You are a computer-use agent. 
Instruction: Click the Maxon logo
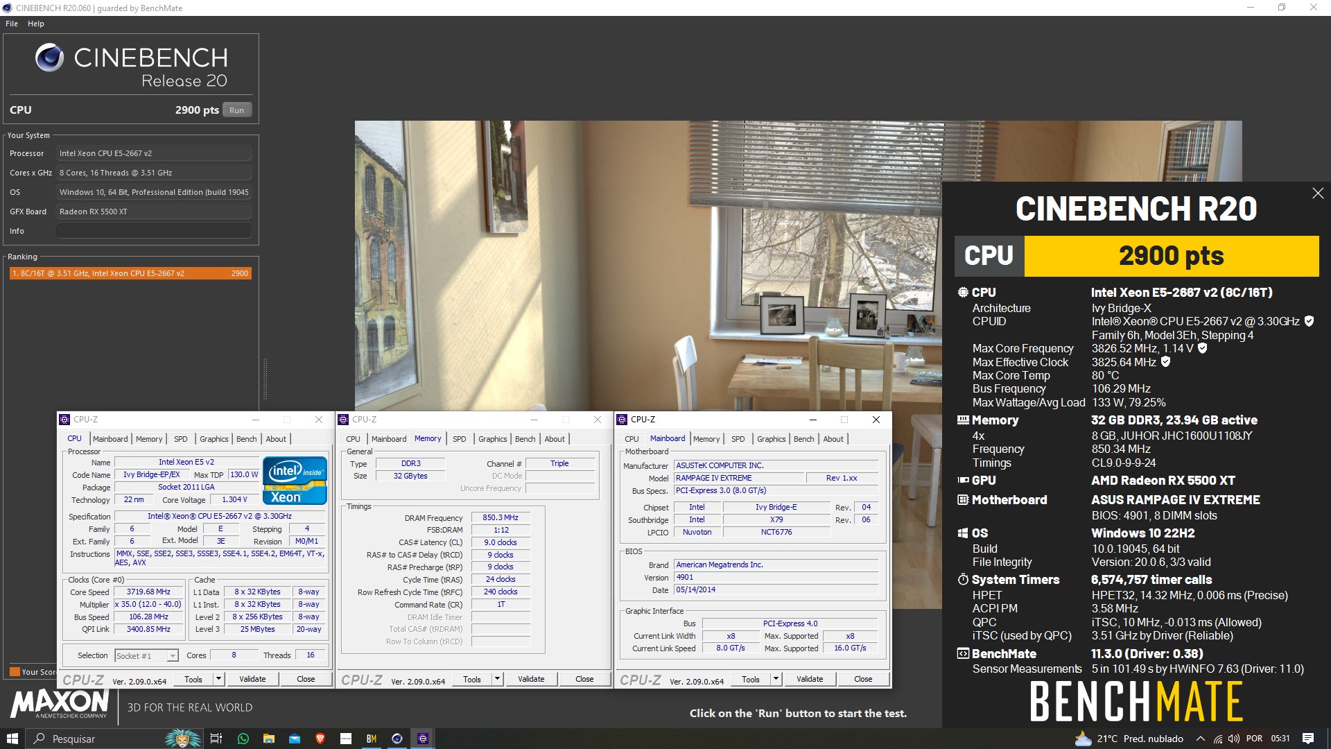59,703
